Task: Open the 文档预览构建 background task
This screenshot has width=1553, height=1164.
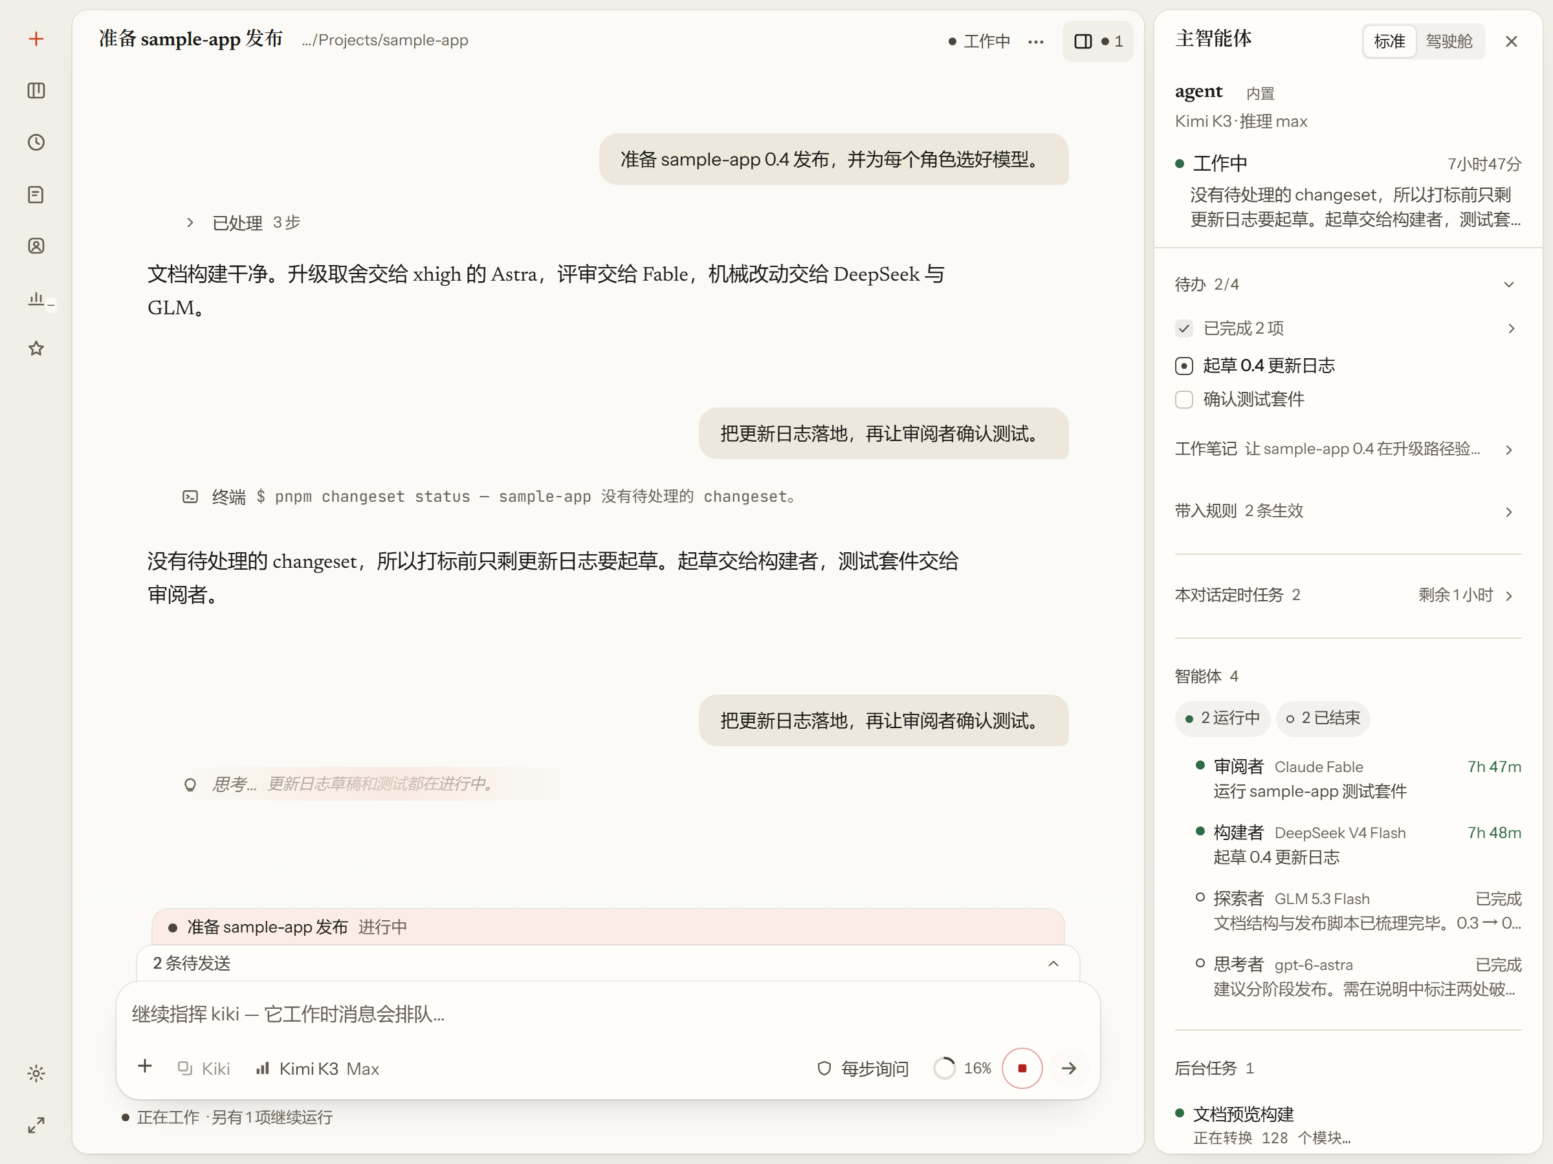Action: tap(1348, 1125)
